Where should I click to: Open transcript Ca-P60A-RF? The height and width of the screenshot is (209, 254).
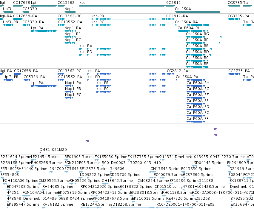(x=197, y=64)
